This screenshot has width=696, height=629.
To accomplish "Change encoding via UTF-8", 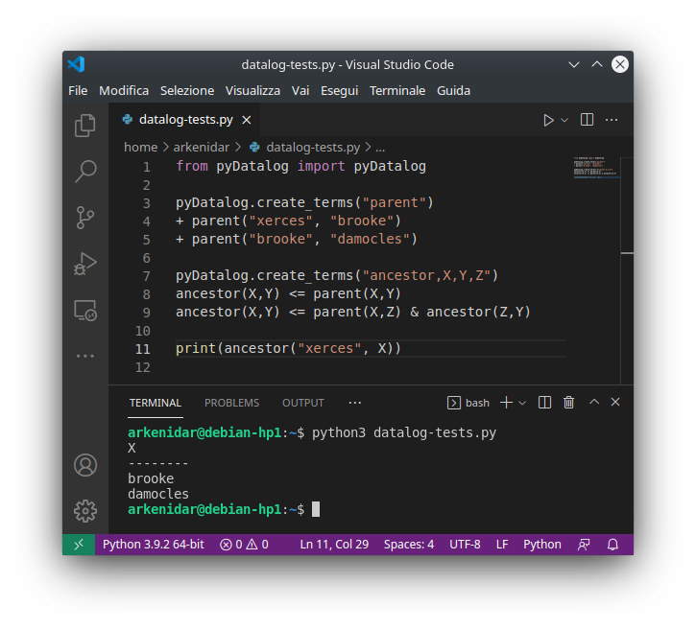I will pyautogui.click(x=465, y=545).
